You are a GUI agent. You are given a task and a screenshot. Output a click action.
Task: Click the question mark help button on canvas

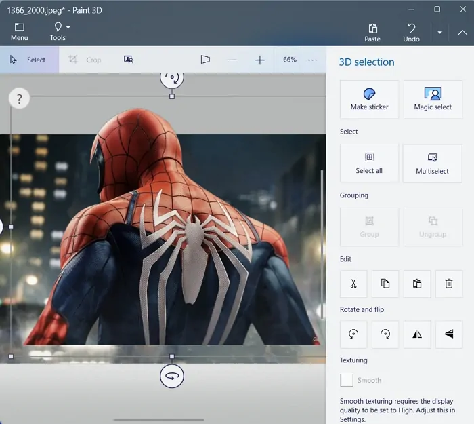click(x=20, y=98)
